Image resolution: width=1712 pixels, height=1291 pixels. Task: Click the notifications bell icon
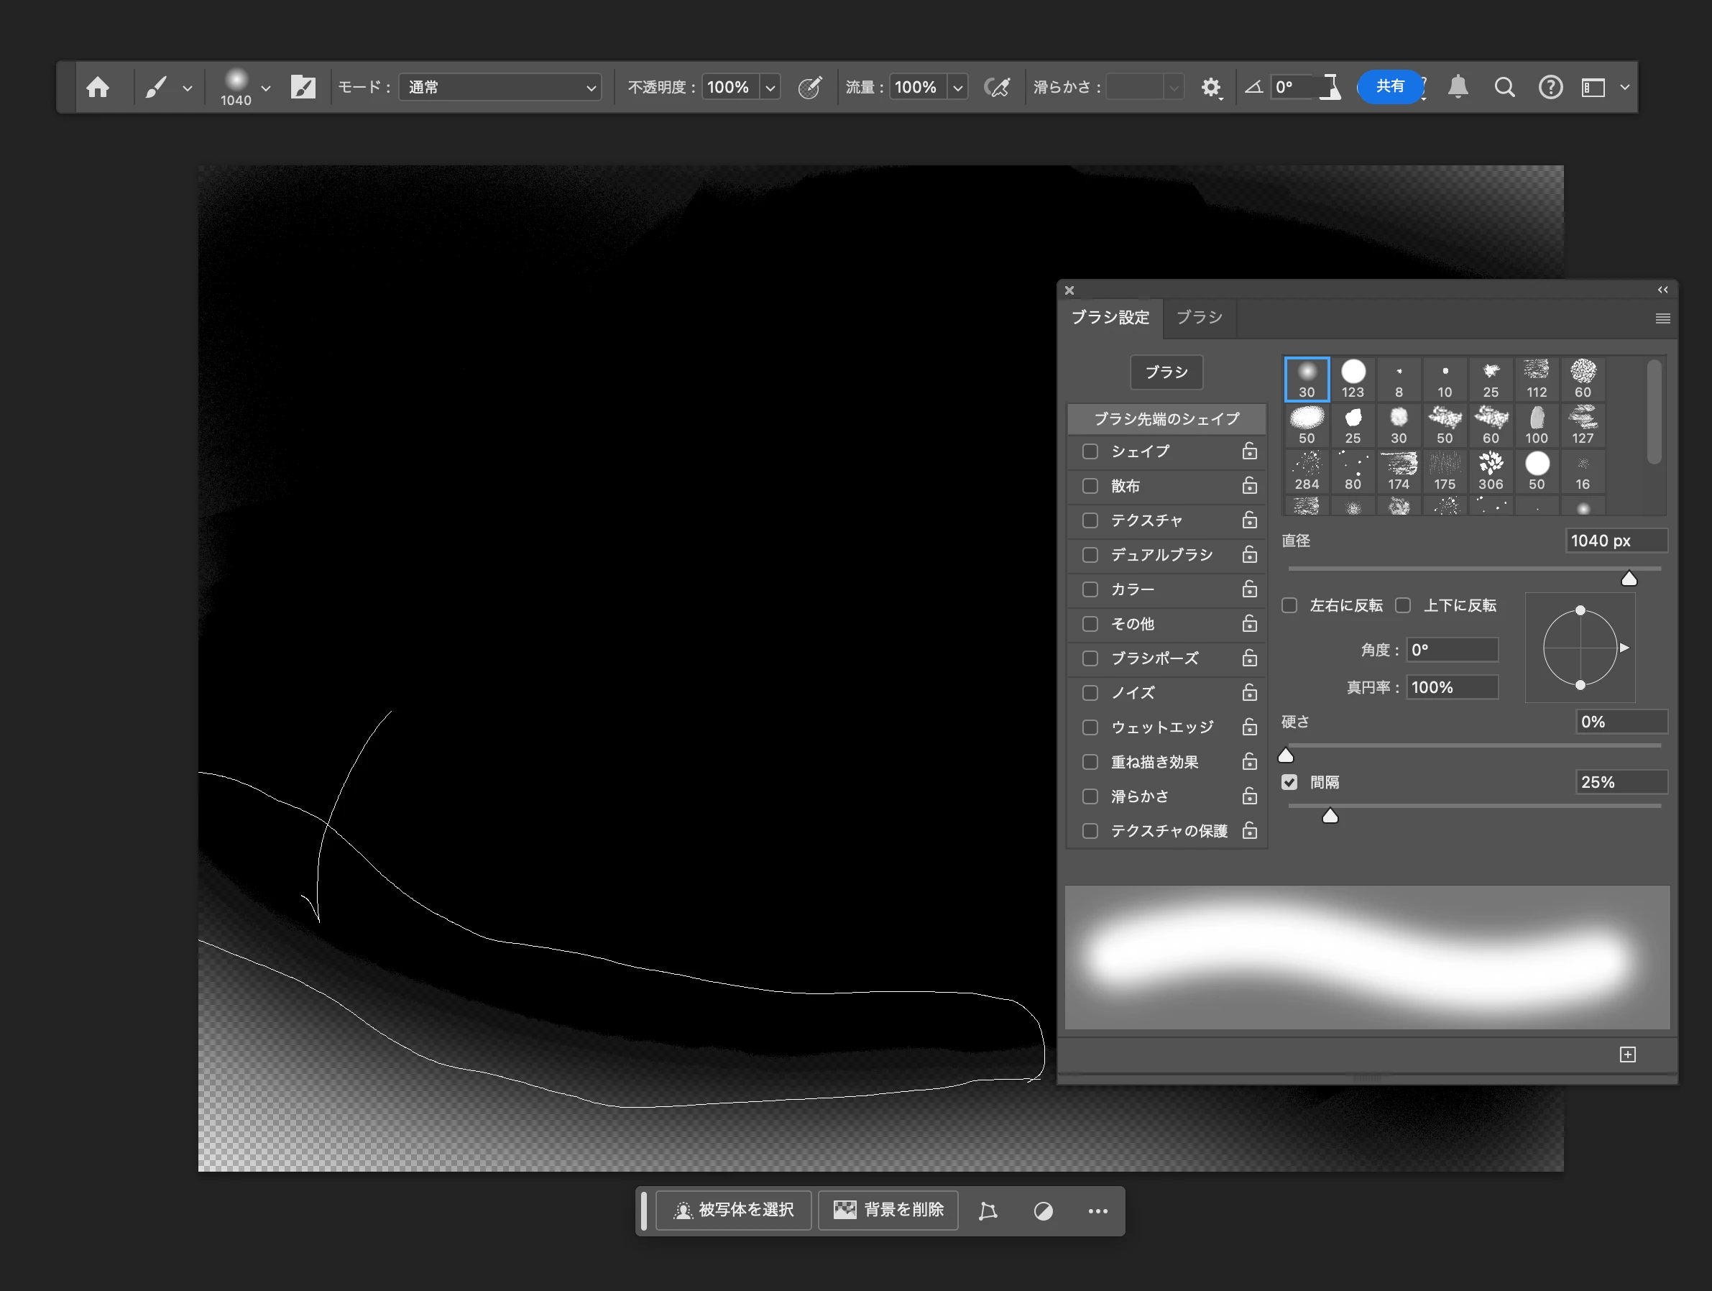pos(1458,87)
